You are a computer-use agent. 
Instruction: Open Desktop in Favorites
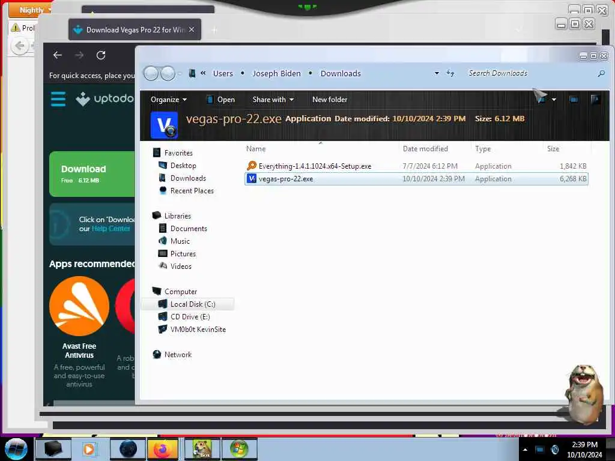183,166
